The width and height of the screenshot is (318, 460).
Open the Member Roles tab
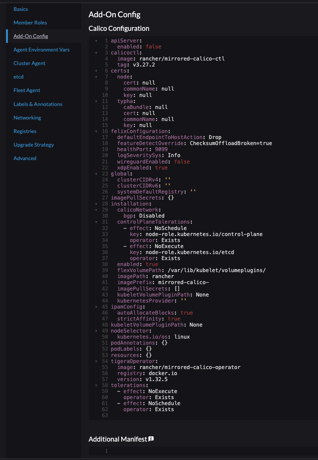pyautogui.click(x=30, y=23)
